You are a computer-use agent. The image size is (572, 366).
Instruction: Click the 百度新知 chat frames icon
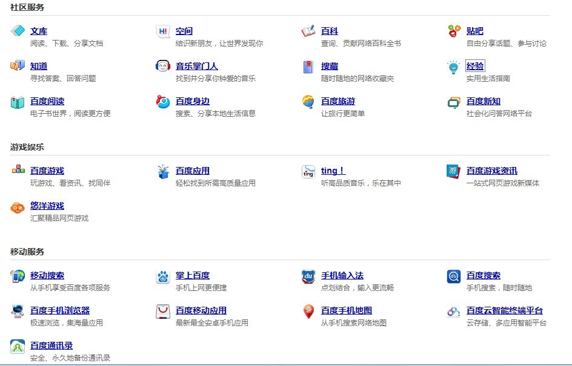[454, 102]
